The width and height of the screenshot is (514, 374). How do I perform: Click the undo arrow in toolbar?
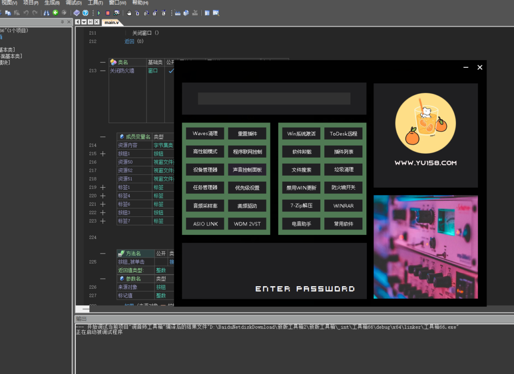26,13
